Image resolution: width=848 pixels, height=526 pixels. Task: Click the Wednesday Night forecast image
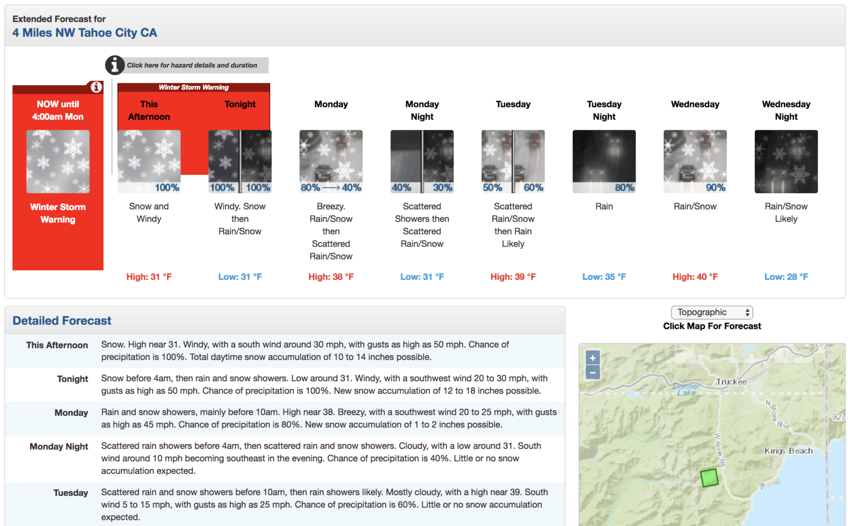(786, 162)
